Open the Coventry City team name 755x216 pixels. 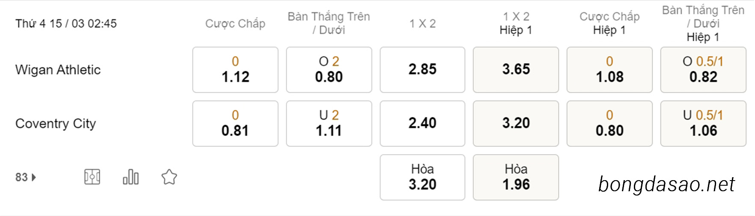pyautogui.click(x=56, y=123)
